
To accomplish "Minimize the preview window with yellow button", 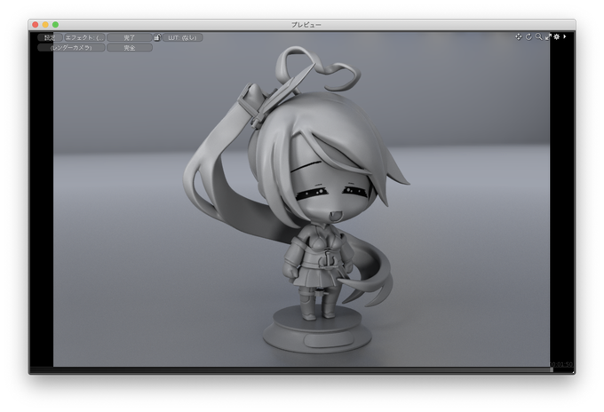I will point(45,25).
